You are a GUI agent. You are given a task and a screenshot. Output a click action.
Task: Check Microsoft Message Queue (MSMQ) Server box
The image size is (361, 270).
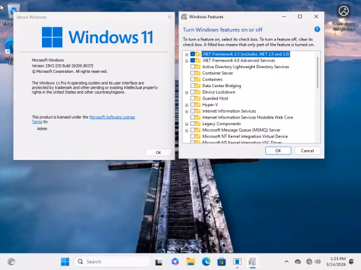point(193,130)
